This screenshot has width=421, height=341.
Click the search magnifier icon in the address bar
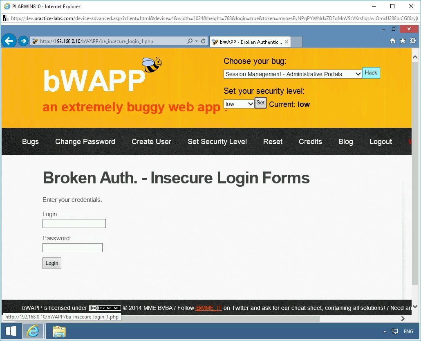(x=190, y=41)
